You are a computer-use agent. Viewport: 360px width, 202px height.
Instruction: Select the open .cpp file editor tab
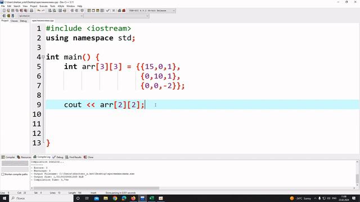[43, 21]
